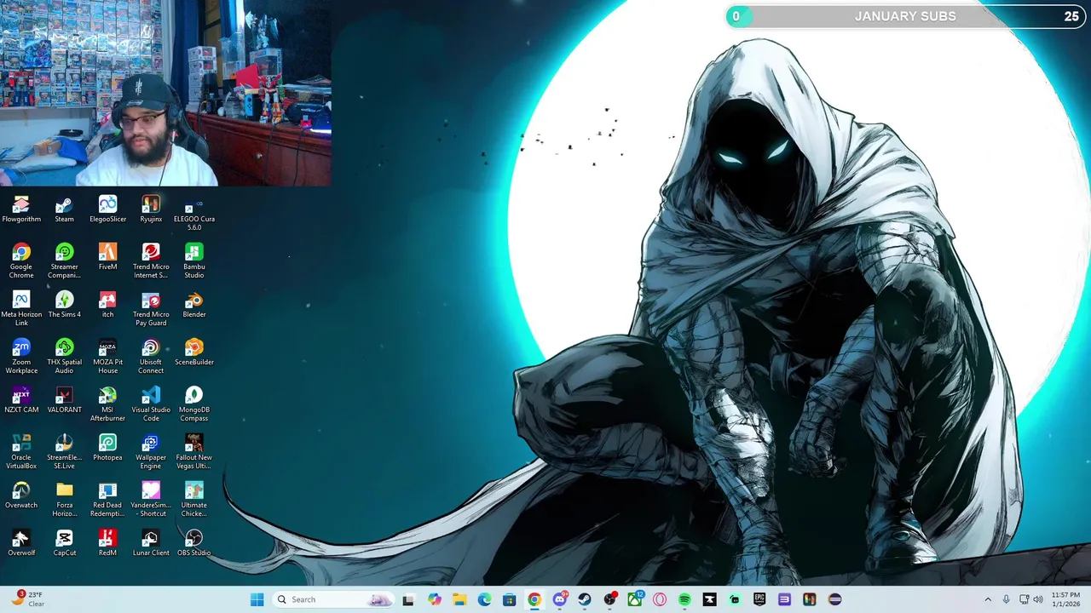Select the Photopea desktop icon
This screenshot has width=1091, height=613.
[x=107, y=448]
